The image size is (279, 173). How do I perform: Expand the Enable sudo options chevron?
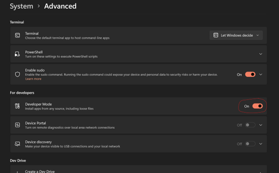pos(261,74)
